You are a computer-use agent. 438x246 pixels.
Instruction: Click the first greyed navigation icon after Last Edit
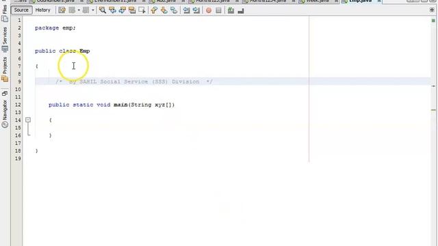72,10
